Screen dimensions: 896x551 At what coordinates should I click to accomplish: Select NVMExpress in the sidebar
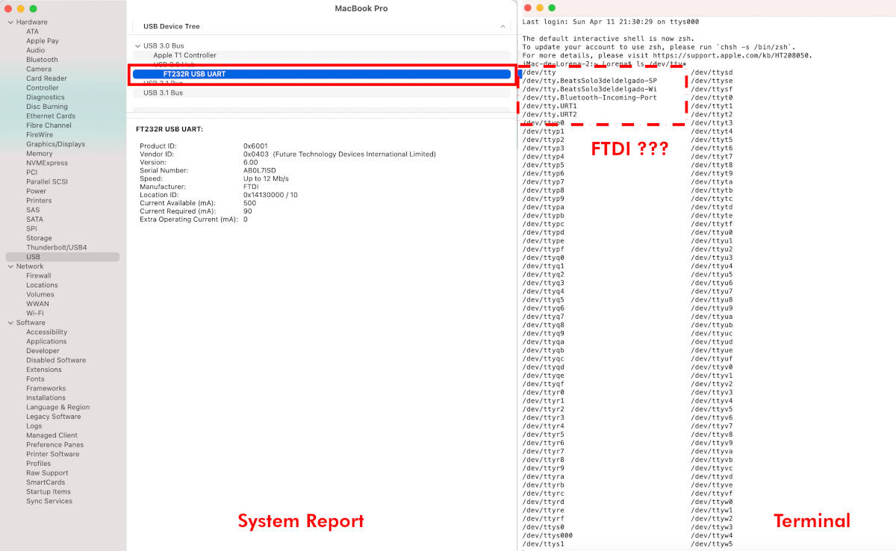point(47,163)
